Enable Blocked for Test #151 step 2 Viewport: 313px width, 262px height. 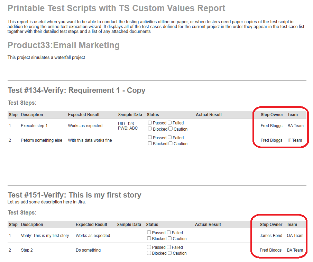149,253
